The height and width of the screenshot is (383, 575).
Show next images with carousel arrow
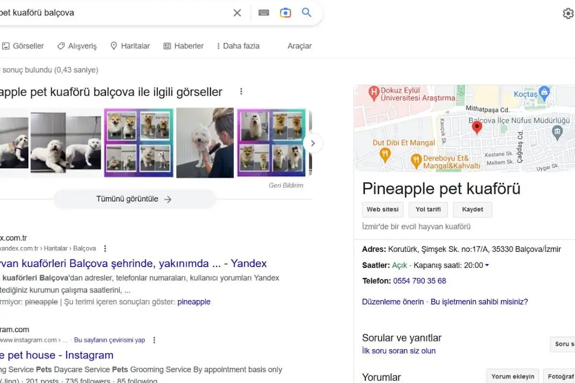pos(313,143)
